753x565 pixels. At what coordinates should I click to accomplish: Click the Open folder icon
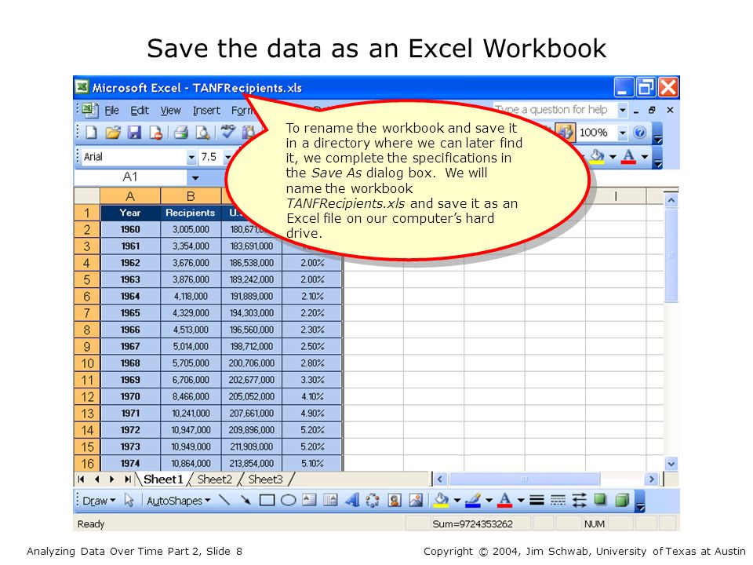click(x=113, y=133)
